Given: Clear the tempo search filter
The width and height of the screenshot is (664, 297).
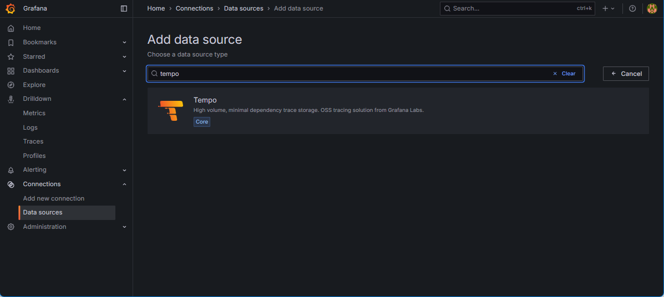Looking at the screenshot, I should coord(564,74).
